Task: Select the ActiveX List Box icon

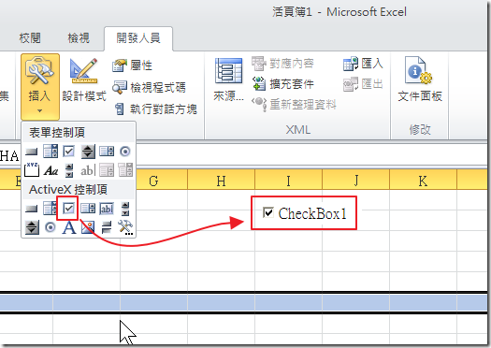Action: 88,209
